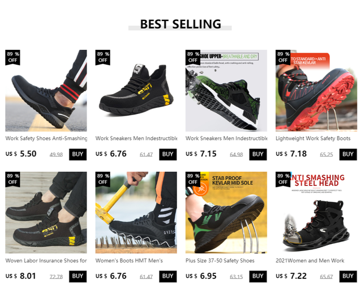
Task: Open the Stab Proof Kevlar Mid Sole image
Action: (226, 213)
